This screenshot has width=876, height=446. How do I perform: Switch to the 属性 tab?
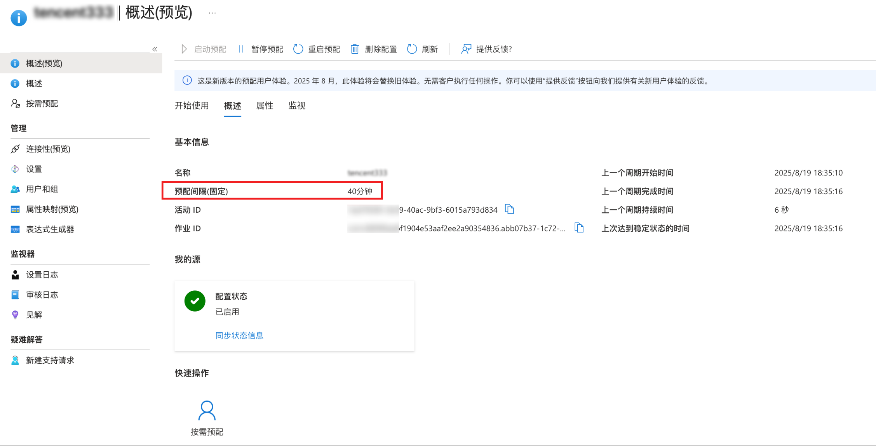265,106
